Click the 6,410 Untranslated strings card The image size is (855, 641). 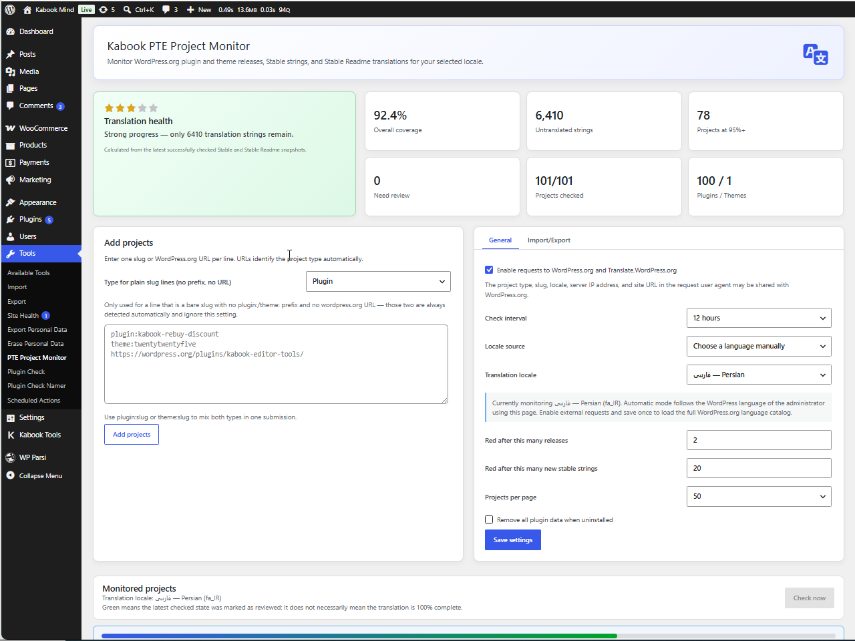604,121
